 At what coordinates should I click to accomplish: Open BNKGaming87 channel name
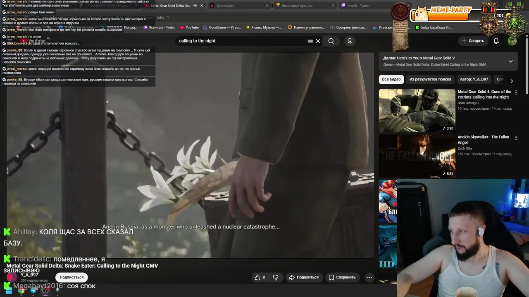469,103
